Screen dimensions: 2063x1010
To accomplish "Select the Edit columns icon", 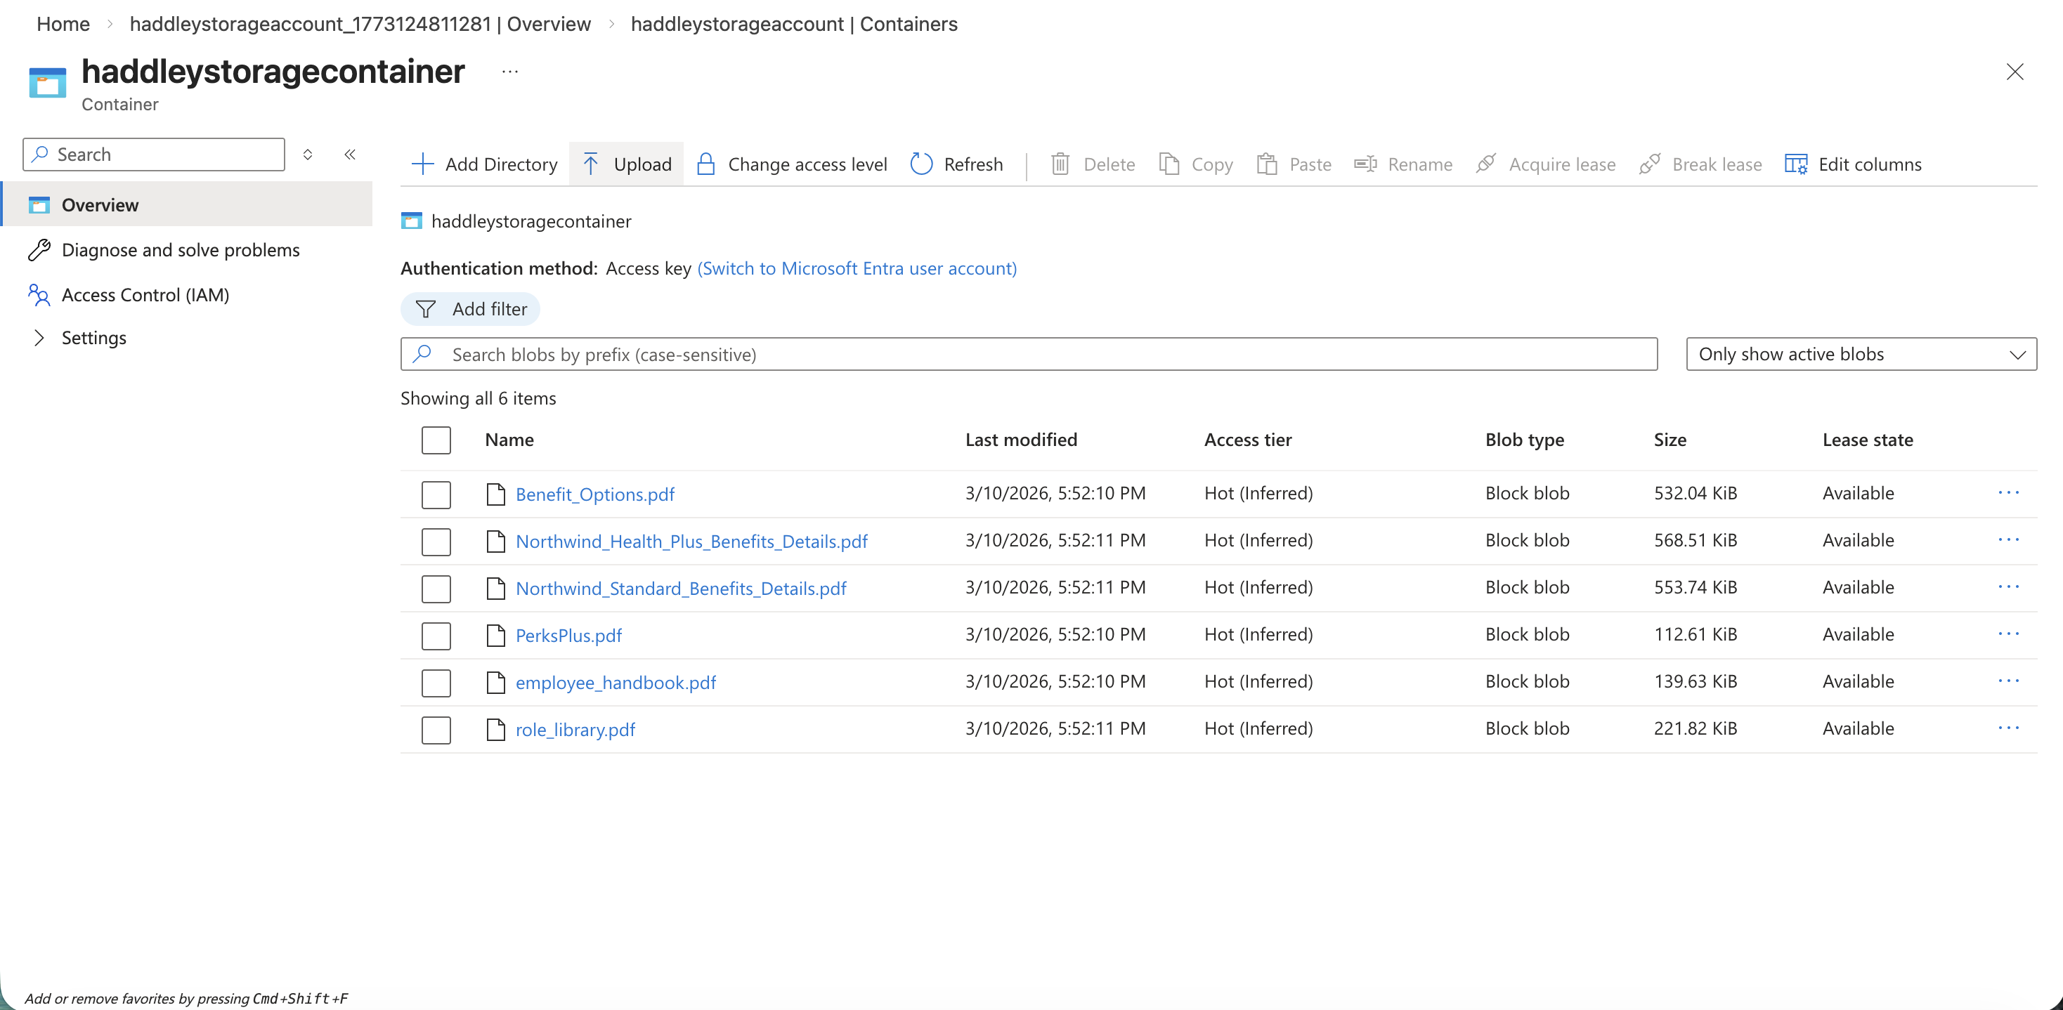I will [x=1795, y=163].
